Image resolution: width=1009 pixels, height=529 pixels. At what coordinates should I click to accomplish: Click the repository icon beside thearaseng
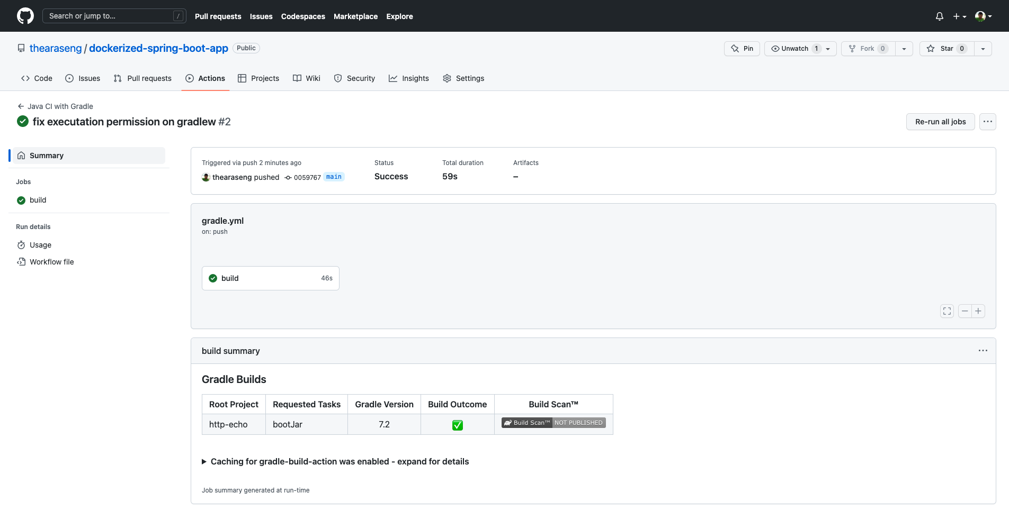pos(21,48)
